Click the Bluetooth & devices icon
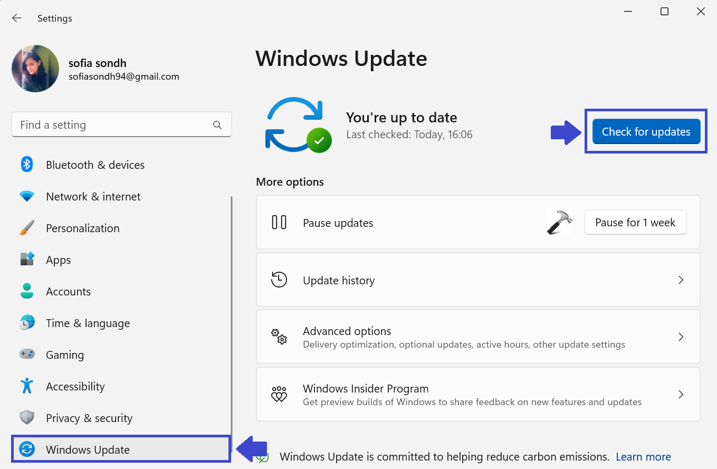The height and width of the screenshot is (469, 717). coord(27,165)
